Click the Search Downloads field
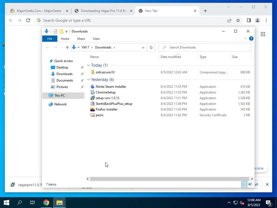Viewport: 277px width, 208px height. pyautogui.click(x=205, y=47)
